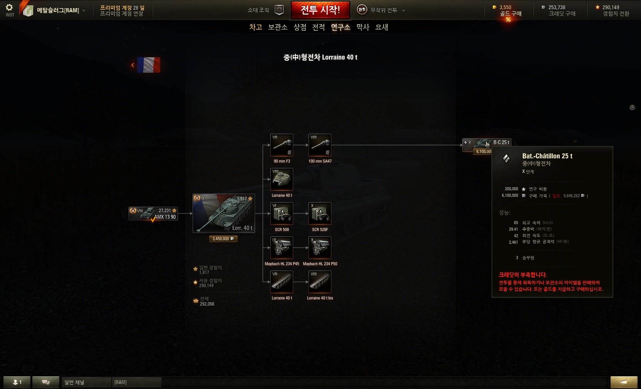Select the Maybach HL 234 P45 engine
641x389 pixels.
click(x=282, y=248)
